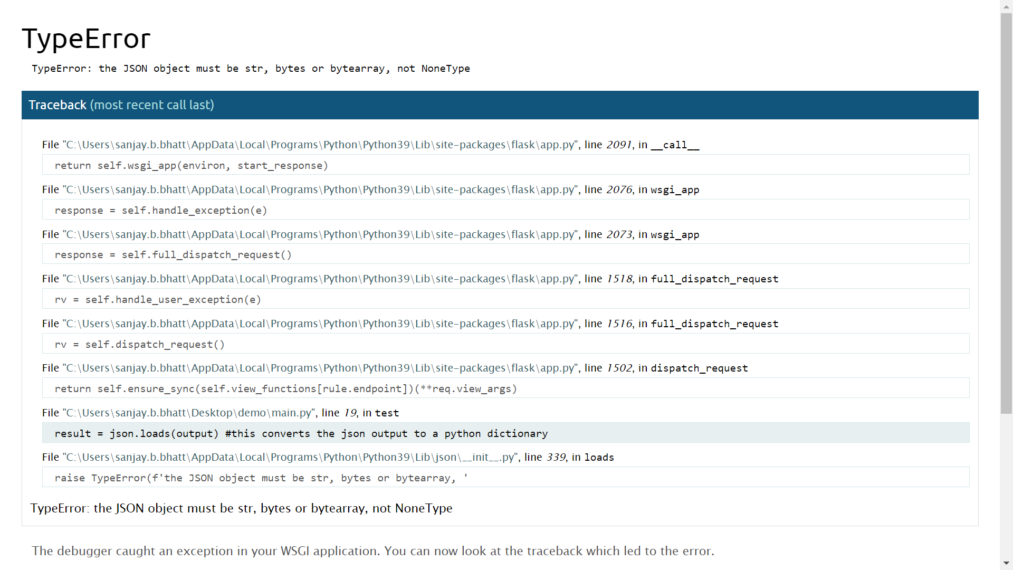Viewport: 1013px width, 570px height.
Task: Click source line 'return self.ensure_sync(self.view_functions...'
Action: (x=505, y=388)
